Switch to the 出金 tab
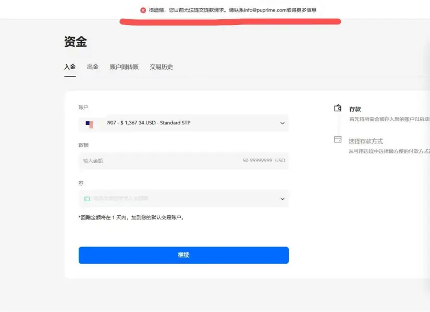The height and width of the screenshot is (312, 430). [x=92, y=67]
